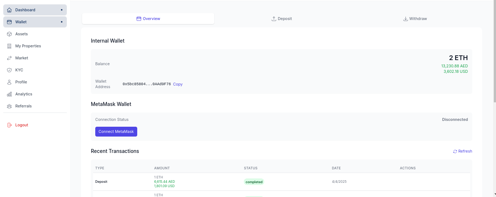Open the KYC page
This screenshot has width=496, height=197.
(35, 70)
